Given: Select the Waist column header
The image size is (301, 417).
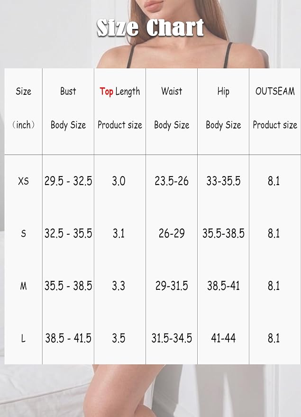Looking at the screenshot, I should pyautogui.click(x=172, y=91).
